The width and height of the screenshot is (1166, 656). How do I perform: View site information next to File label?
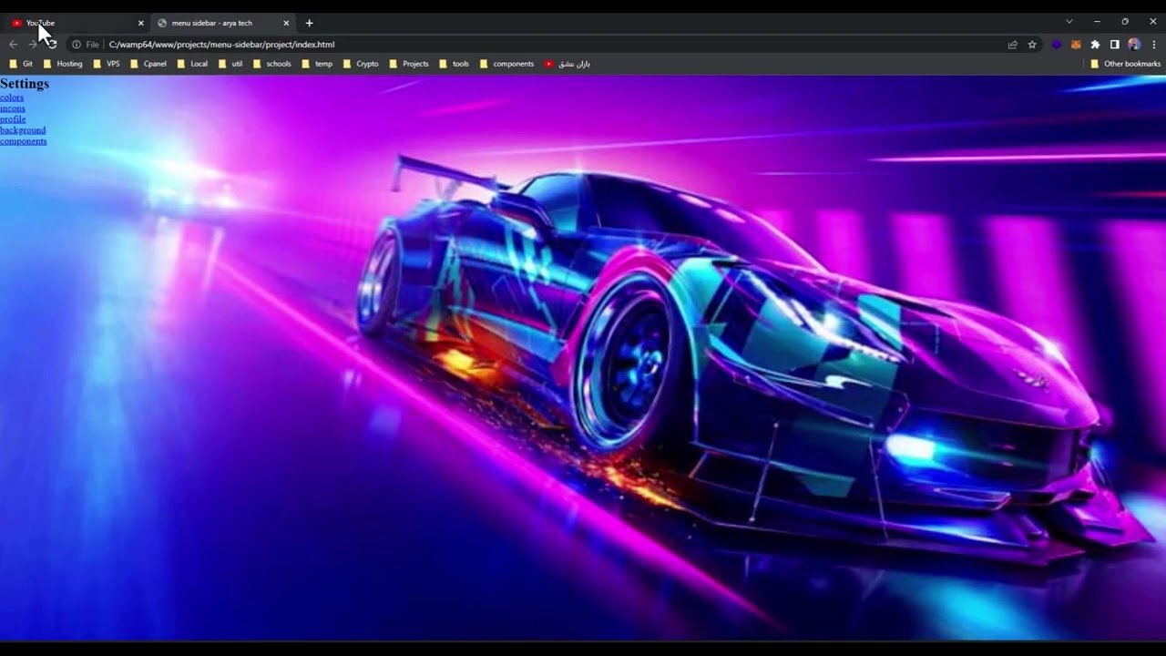coord(77,44)
